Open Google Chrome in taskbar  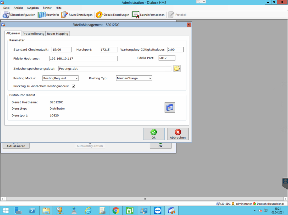pyautogui.click(x=116, y=210)
